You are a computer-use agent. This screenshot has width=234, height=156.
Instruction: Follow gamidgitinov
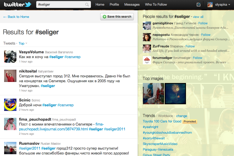(x=203, y=23)
